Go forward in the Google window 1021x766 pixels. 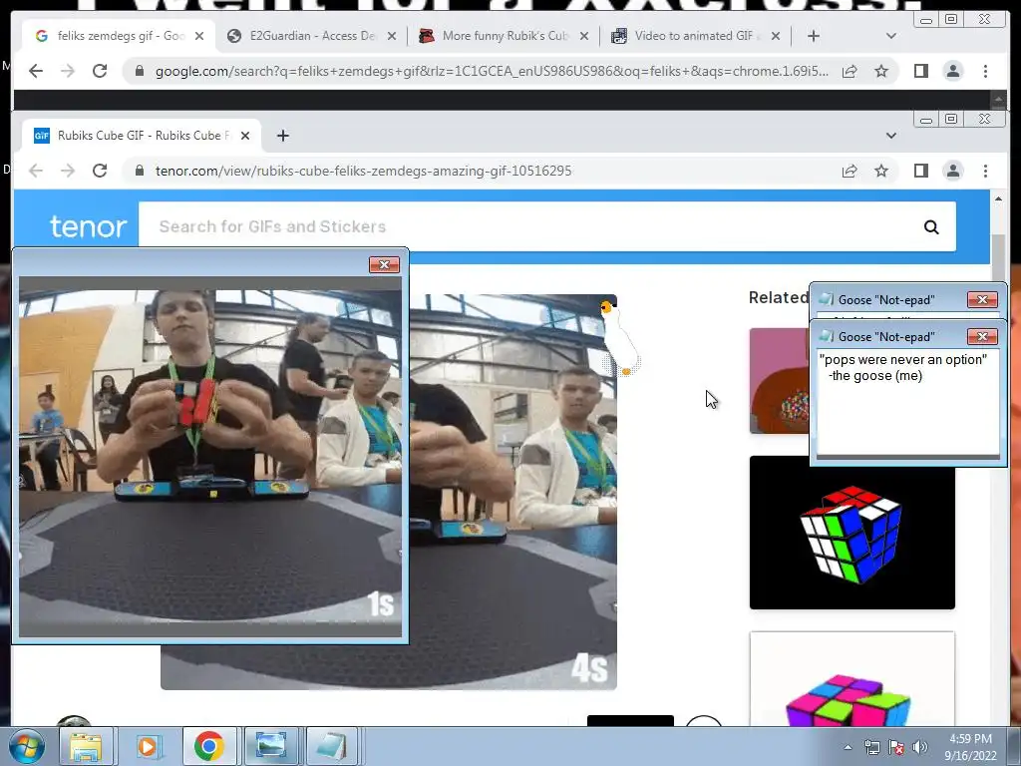[68, 71]
